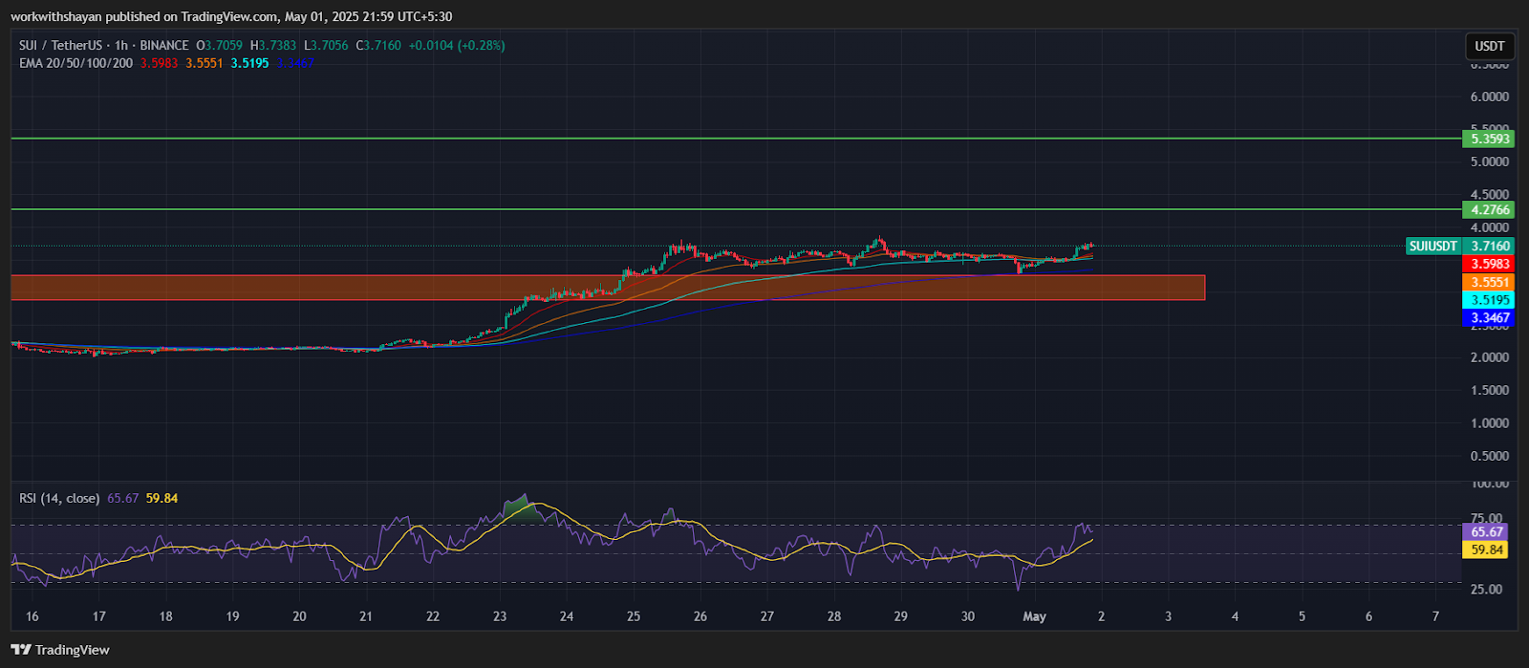Click the published-on TradingView.com header text

231,16
